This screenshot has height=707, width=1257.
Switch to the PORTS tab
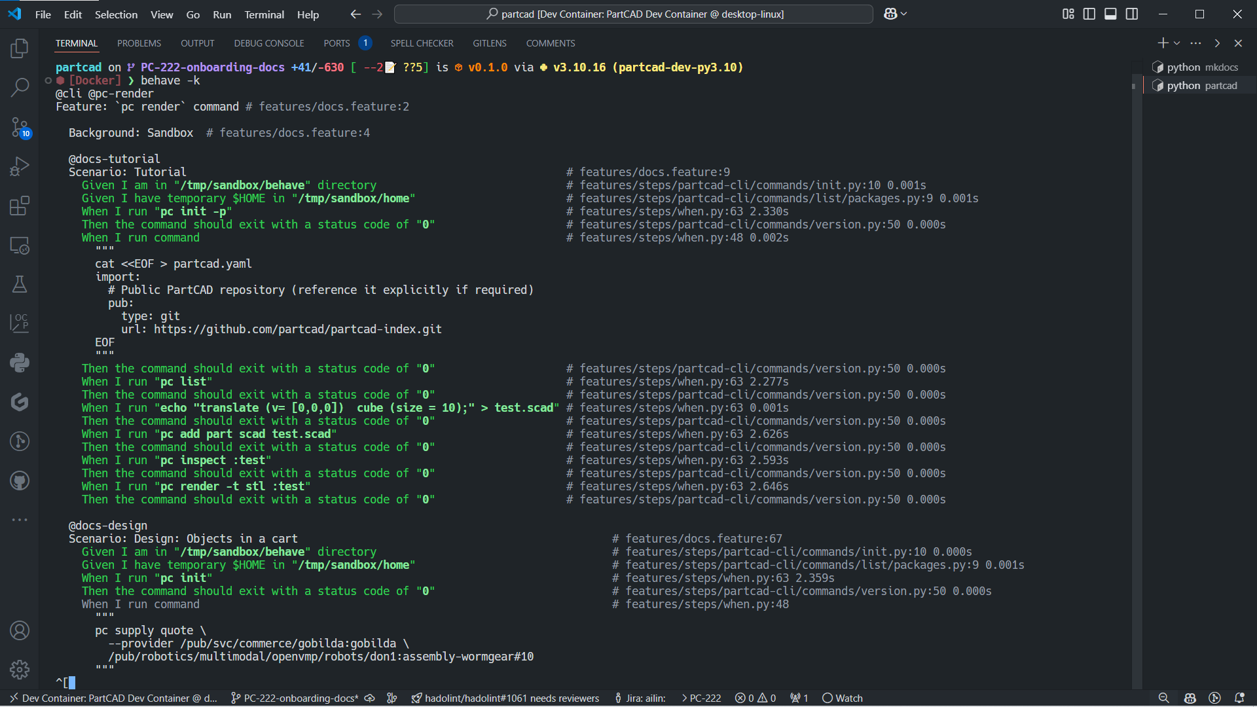337,43
